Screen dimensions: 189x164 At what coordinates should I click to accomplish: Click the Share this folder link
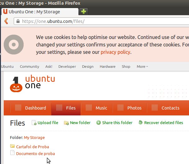[x=117, y=123]
